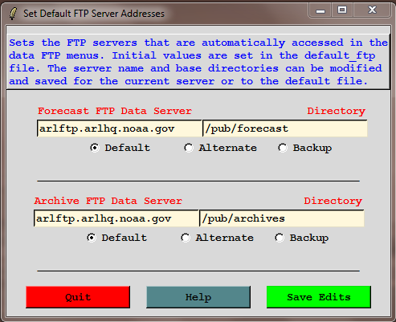
Task: Choose Alternate option for Archive FTP server
Action: (x=186, y=238)
